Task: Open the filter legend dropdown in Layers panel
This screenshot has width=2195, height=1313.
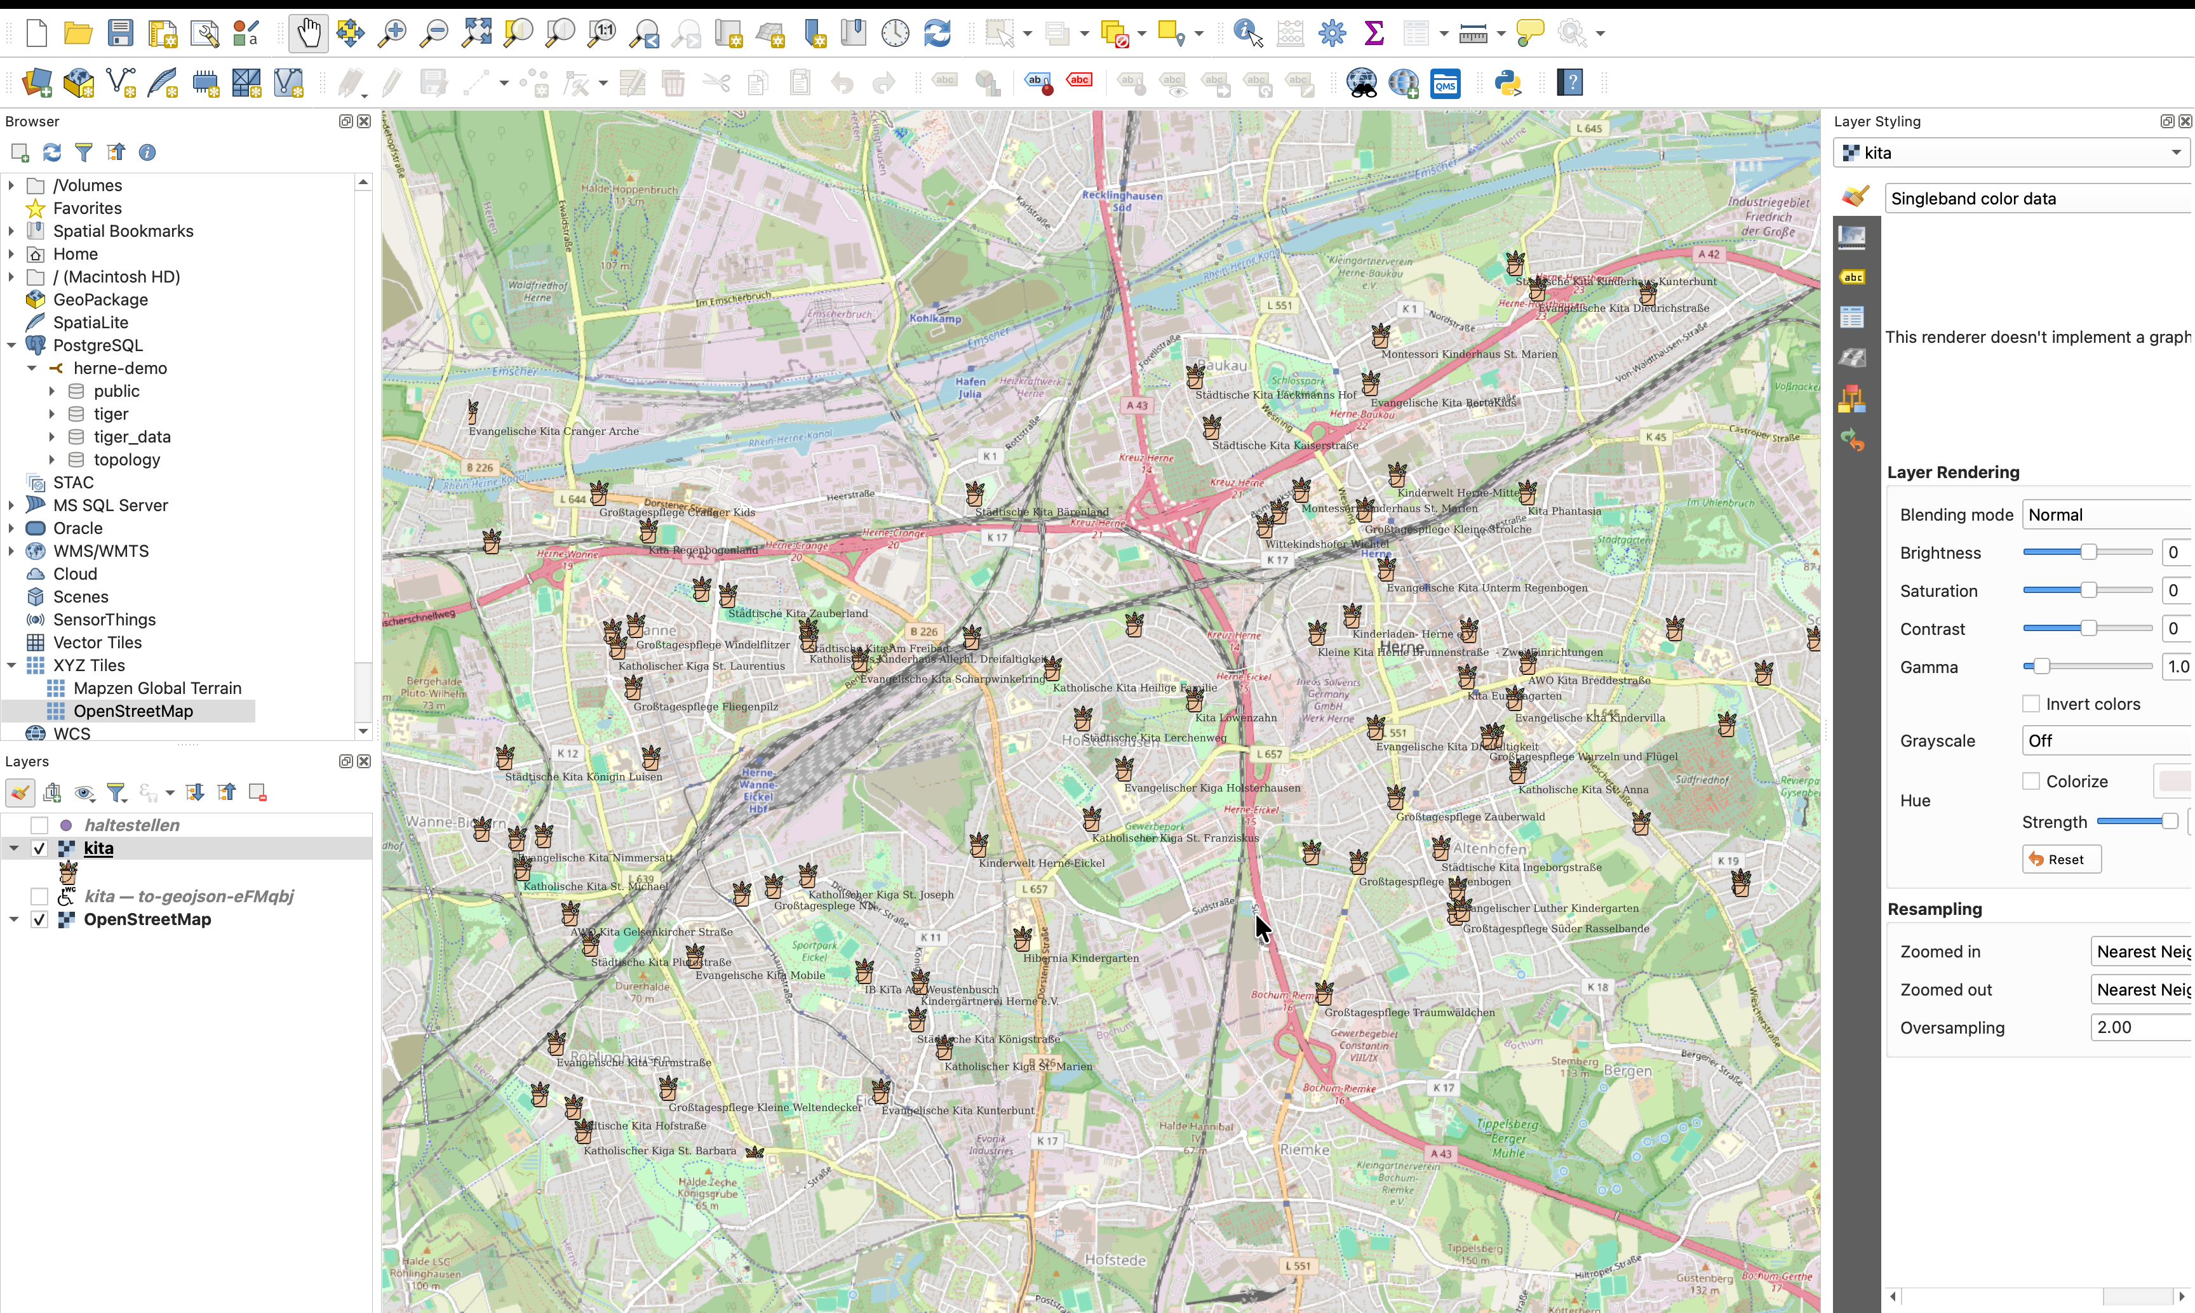Action: pyautogui.click(x=117, y=792)
